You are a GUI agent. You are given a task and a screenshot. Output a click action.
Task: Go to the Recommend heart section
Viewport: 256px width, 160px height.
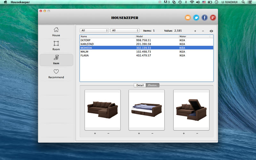tap(56, 74)
